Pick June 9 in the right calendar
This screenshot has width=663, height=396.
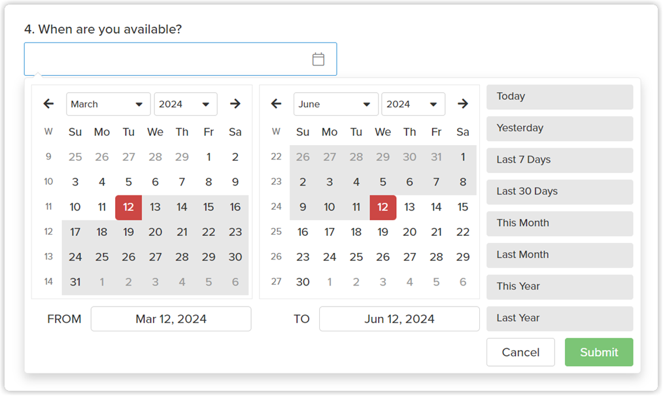(303, 207)
